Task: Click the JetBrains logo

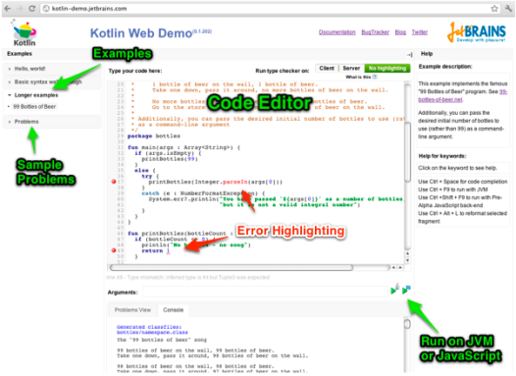Action: 476,32
